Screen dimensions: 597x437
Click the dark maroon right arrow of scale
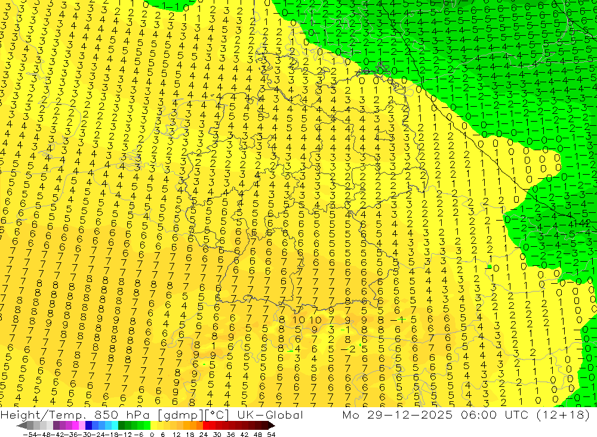coord(272,425)
